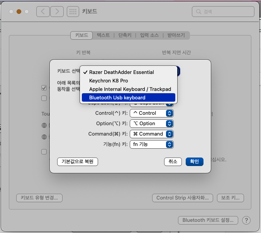Go back with the left arrow button
Image resolution: width=261 pixels, height=233 pixels.
click(43, 12)
